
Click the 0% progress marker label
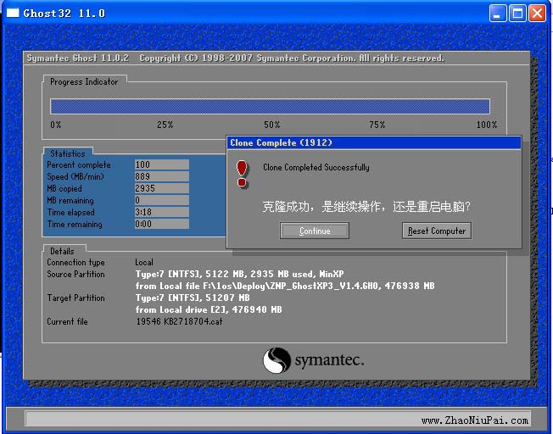point(56,125)
